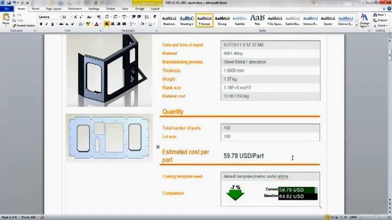
Task: Apply the Subtitle style
Action: click(x=239, y=20)
